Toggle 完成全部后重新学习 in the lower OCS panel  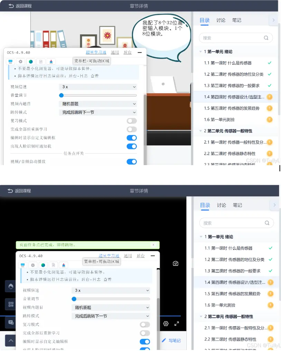pyautogui.click(x=145, y=333)
